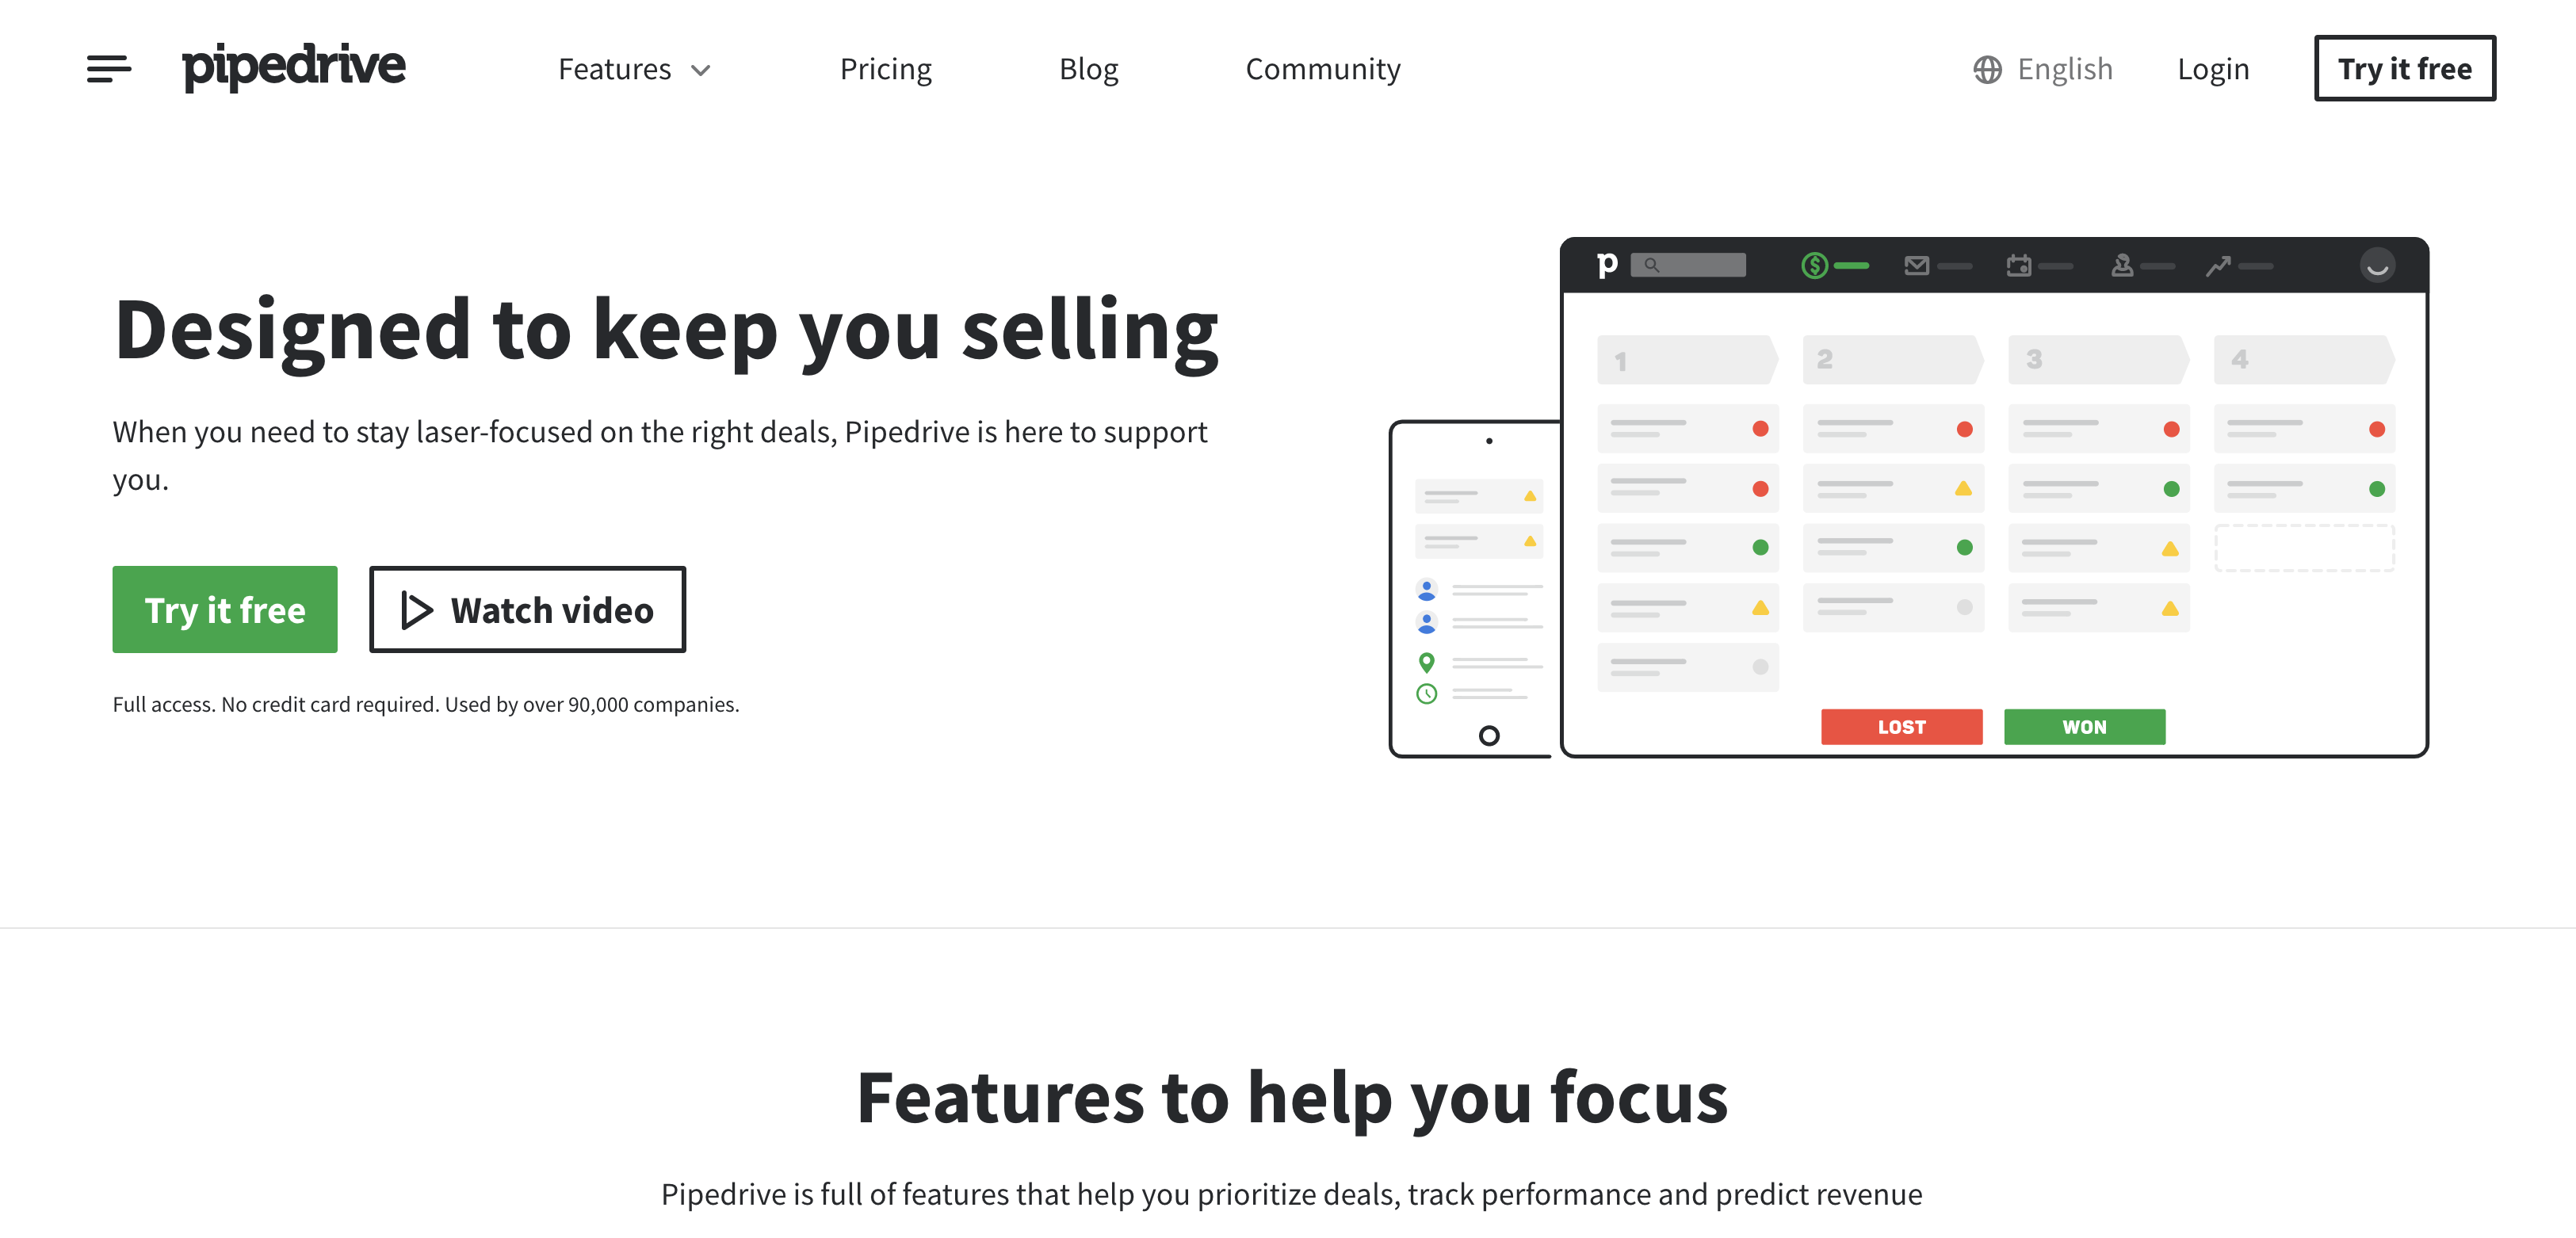The height and width of the screenshot is (1238, 2576).
Task: Toggle the hamburger menu open
Action: (105, 67)
